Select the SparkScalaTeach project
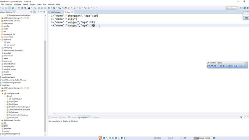Viewport: 249px width, 140px height. [x=8, y=77]
